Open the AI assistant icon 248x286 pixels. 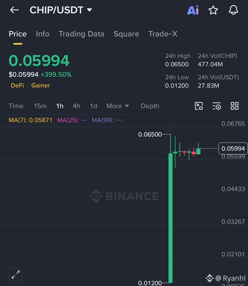pyautogui.click(x=193, y=10)
